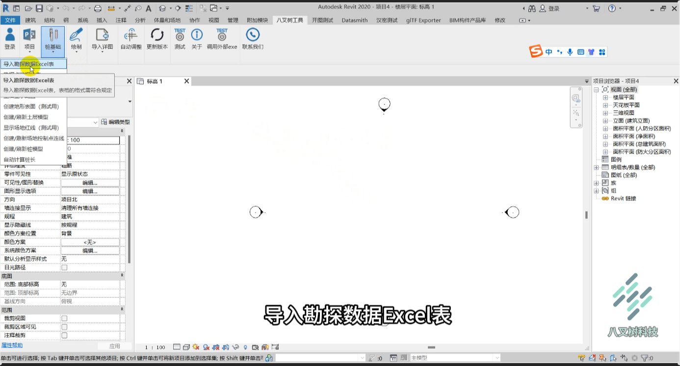680x366 pixels.
Task: Click the properties panel vertical scrollbar
Action: [130, 199]
